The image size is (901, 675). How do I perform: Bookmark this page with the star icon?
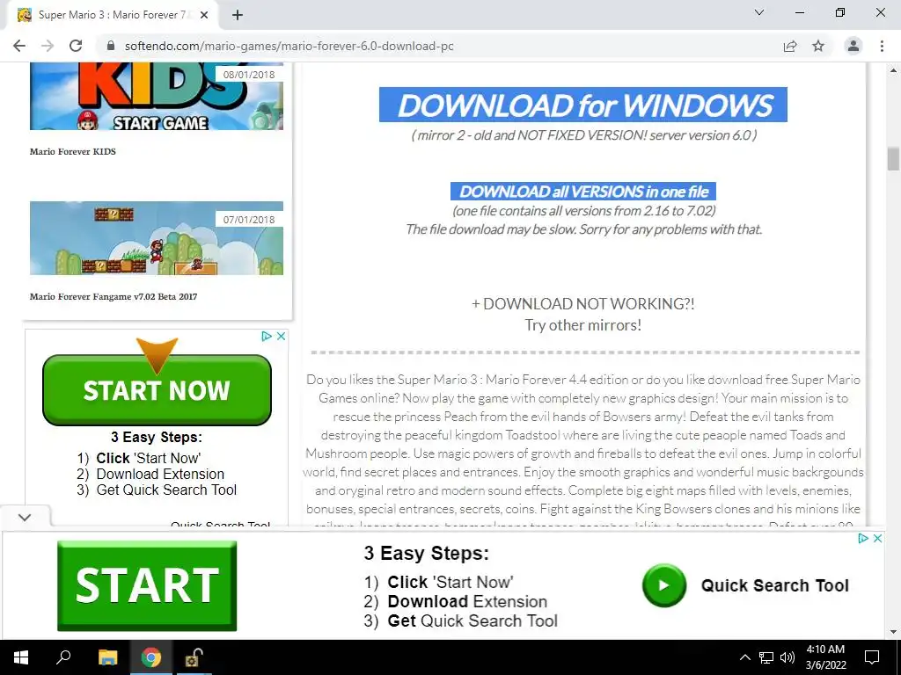[818, 46]
